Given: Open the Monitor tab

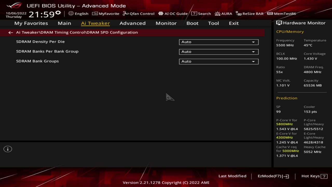Looking at the screenshot, I should point(166,23).
